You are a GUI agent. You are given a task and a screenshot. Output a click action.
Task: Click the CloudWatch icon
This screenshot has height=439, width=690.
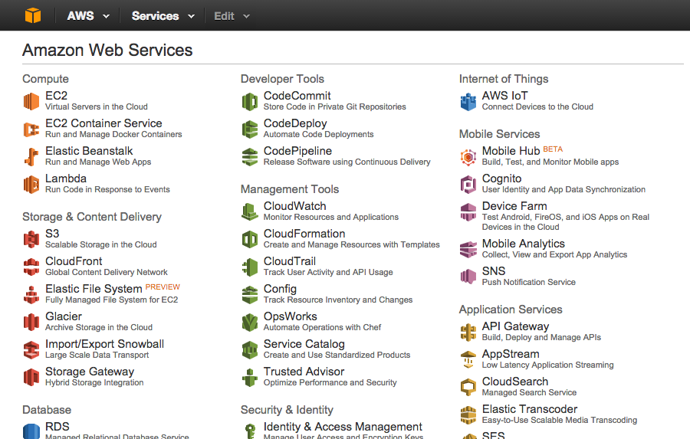click(249, 212)
